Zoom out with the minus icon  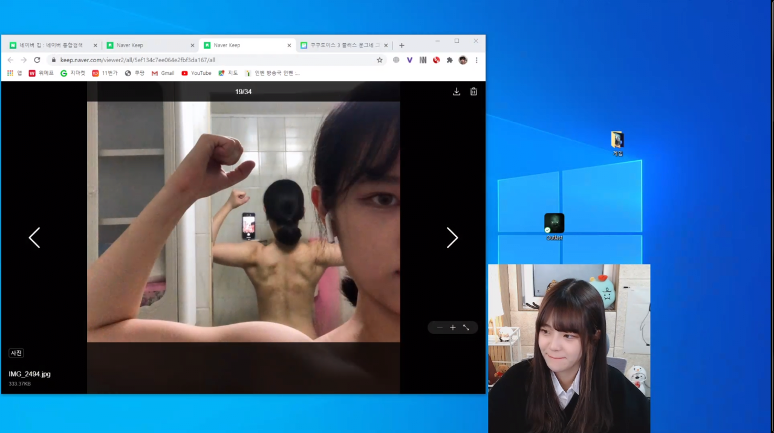click(440, 327)
